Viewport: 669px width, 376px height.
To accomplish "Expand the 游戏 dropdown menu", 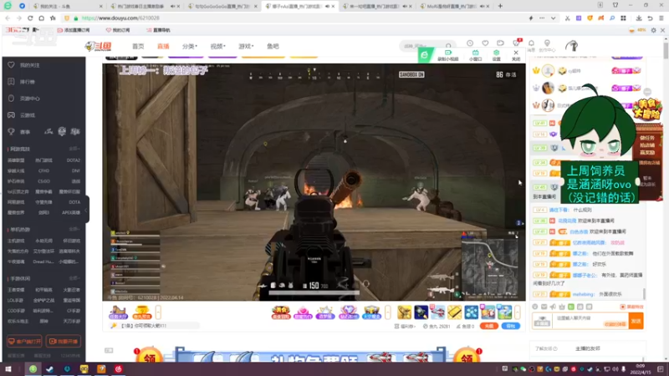I will [x=246, y=46].
